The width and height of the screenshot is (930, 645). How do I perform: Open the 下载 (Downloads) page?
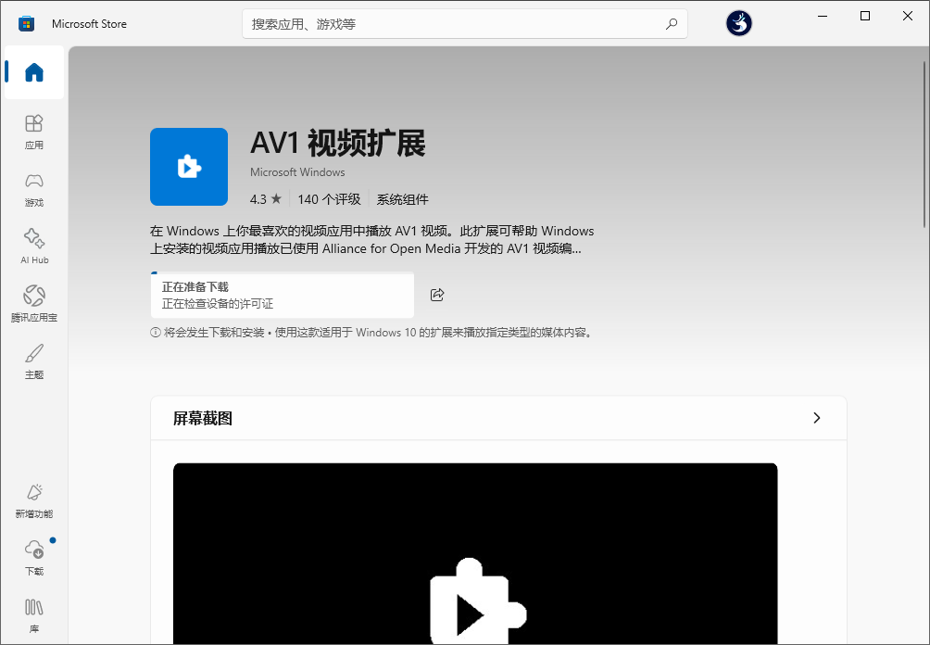tap(33, 558)
